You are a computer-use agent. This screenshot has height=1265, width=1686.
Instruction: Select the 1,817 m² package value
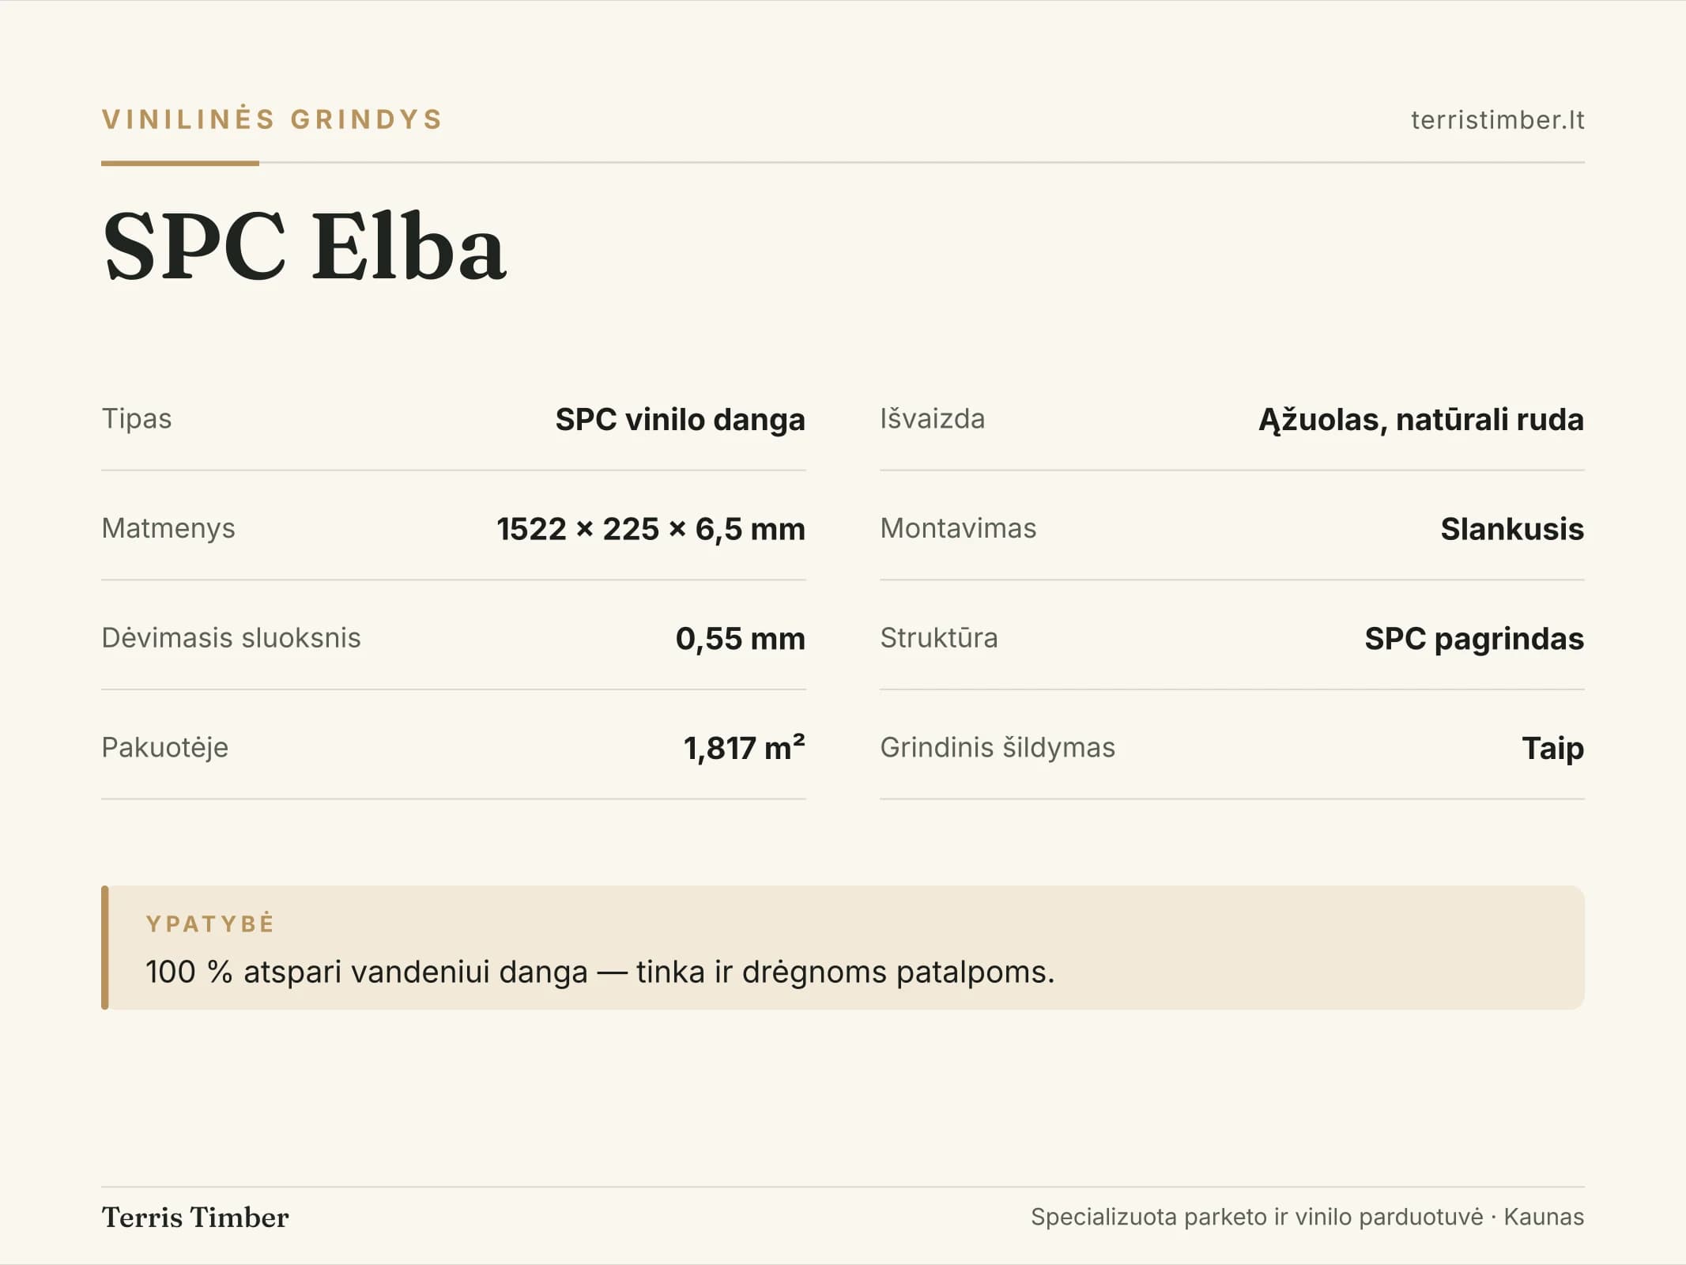coord(744,747)
